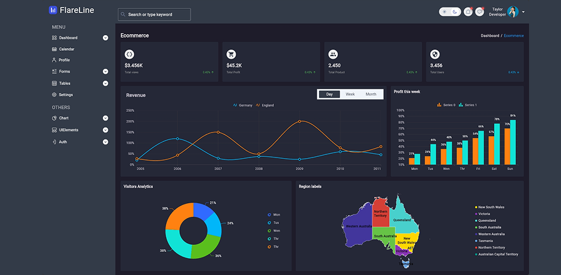Select the Day revenue tab
The width and height of the screenshot is (561, 275).
point(330,94)
